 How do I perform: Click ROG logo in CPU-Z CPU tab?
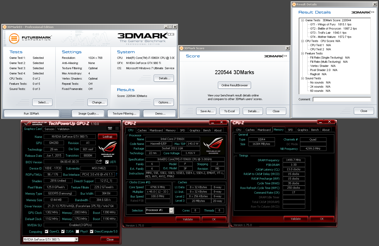(213, 146)
